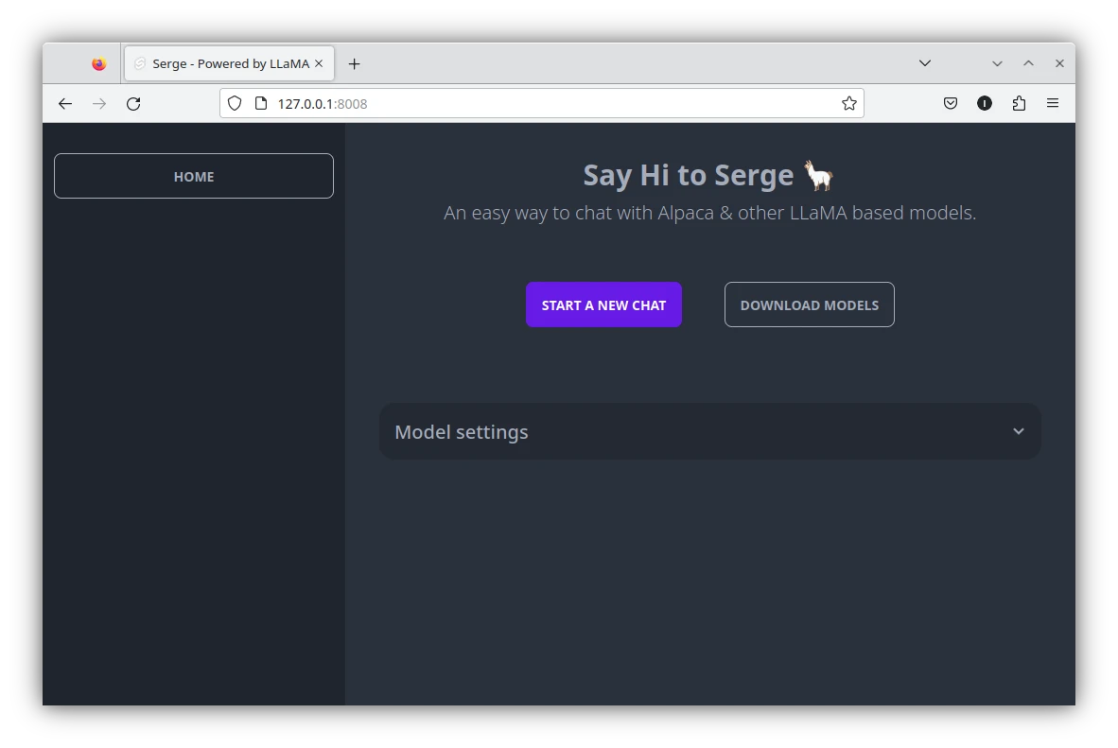Click the HOME sidebar button
Viewport: 1118px width, 748px height.
(194, 176)
